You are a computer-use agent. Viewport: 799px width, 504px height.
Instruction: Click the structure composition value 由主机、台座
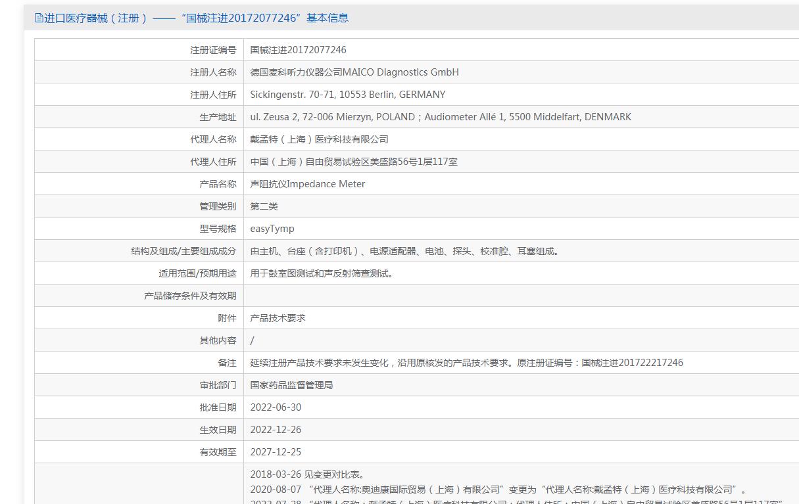[x=406, y=251]
